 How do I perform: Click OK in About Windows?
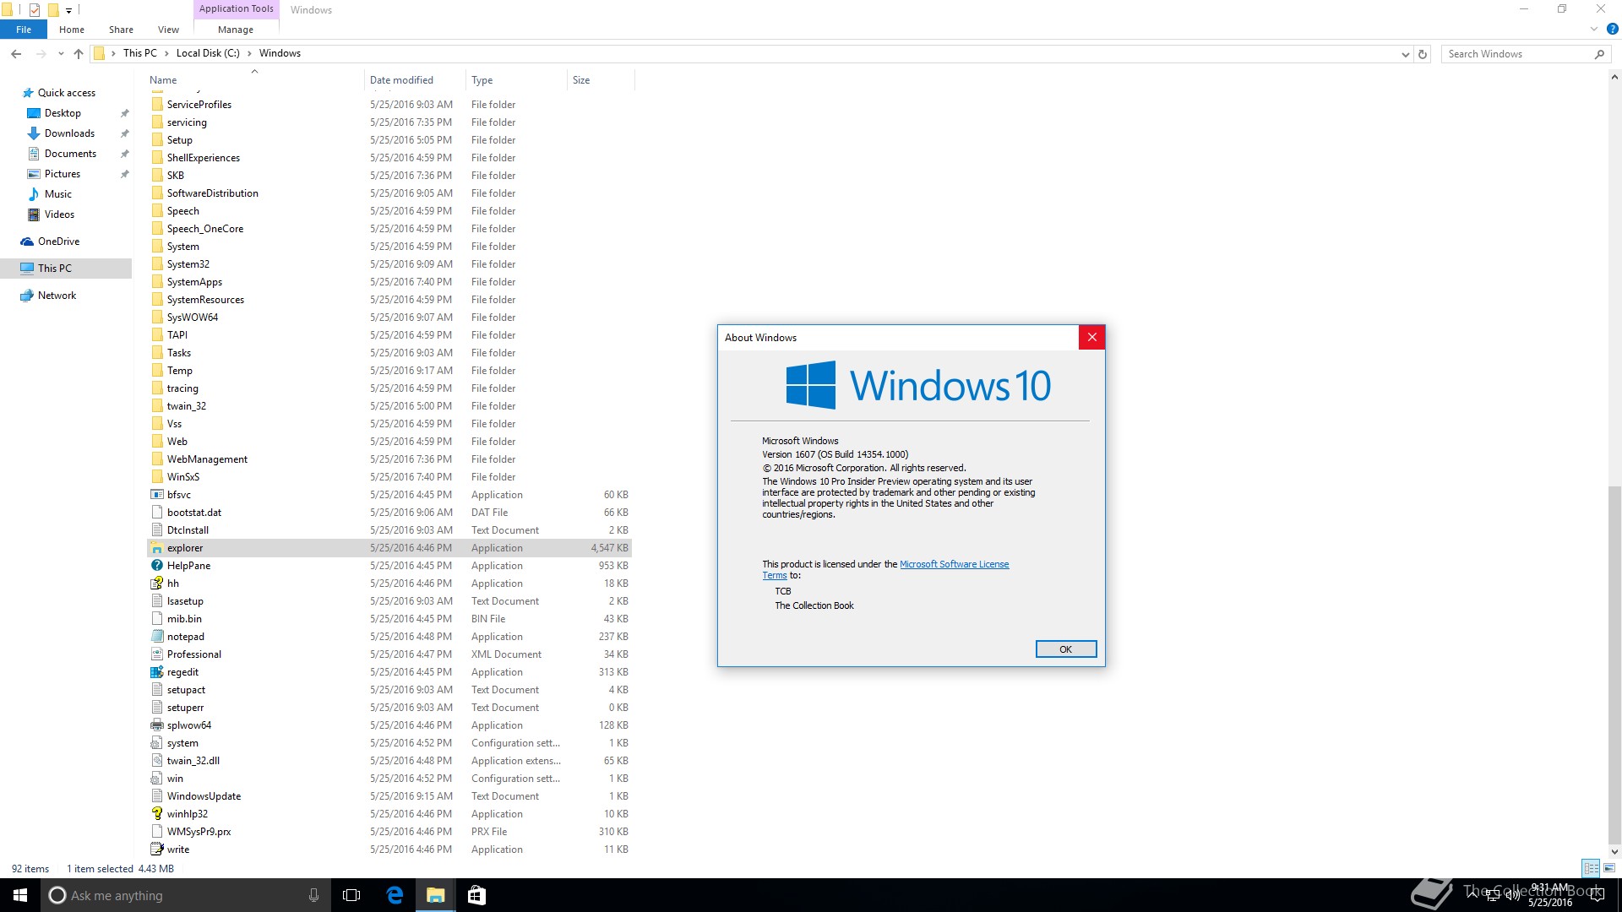(1066, 649)
